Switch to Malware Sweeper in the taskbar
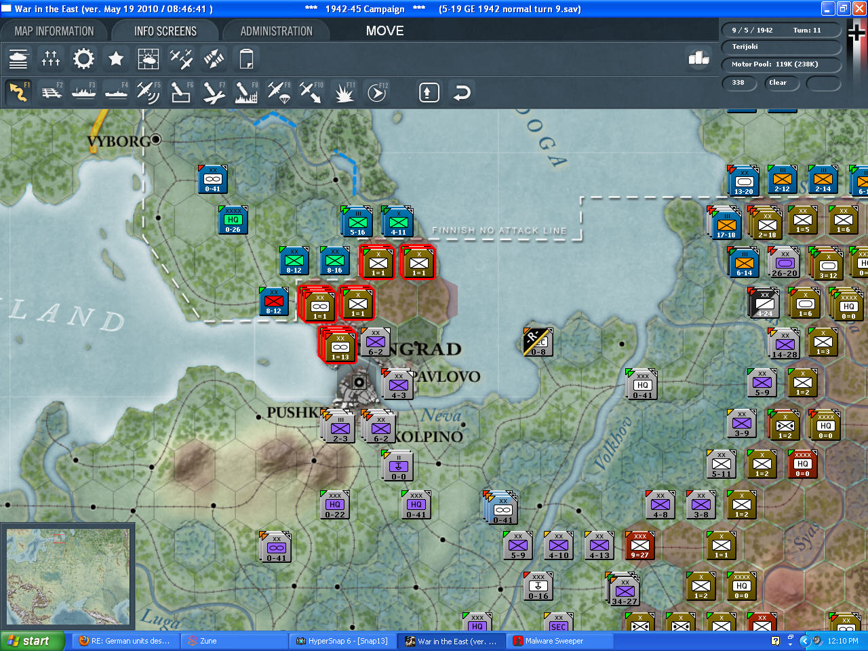868x651 pixels. click(x=559, y=641)
